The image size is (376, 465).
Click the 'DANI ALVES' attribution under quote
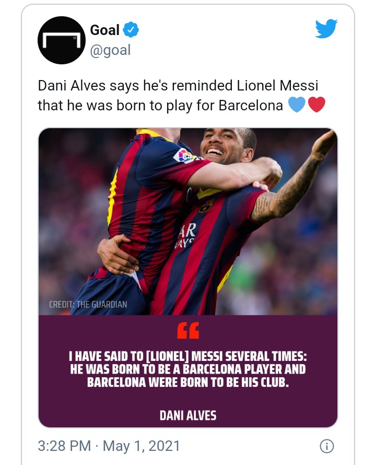click(x=188, y=416)
